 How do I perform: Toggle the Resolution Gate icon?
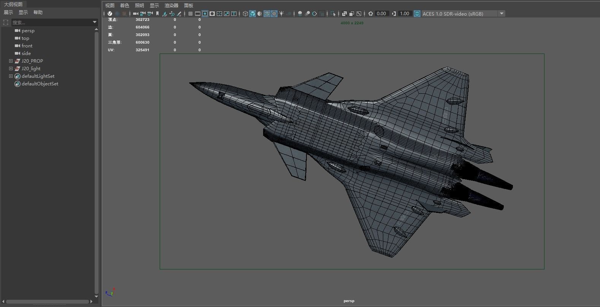pyautogui.click(x=205, y=14)
